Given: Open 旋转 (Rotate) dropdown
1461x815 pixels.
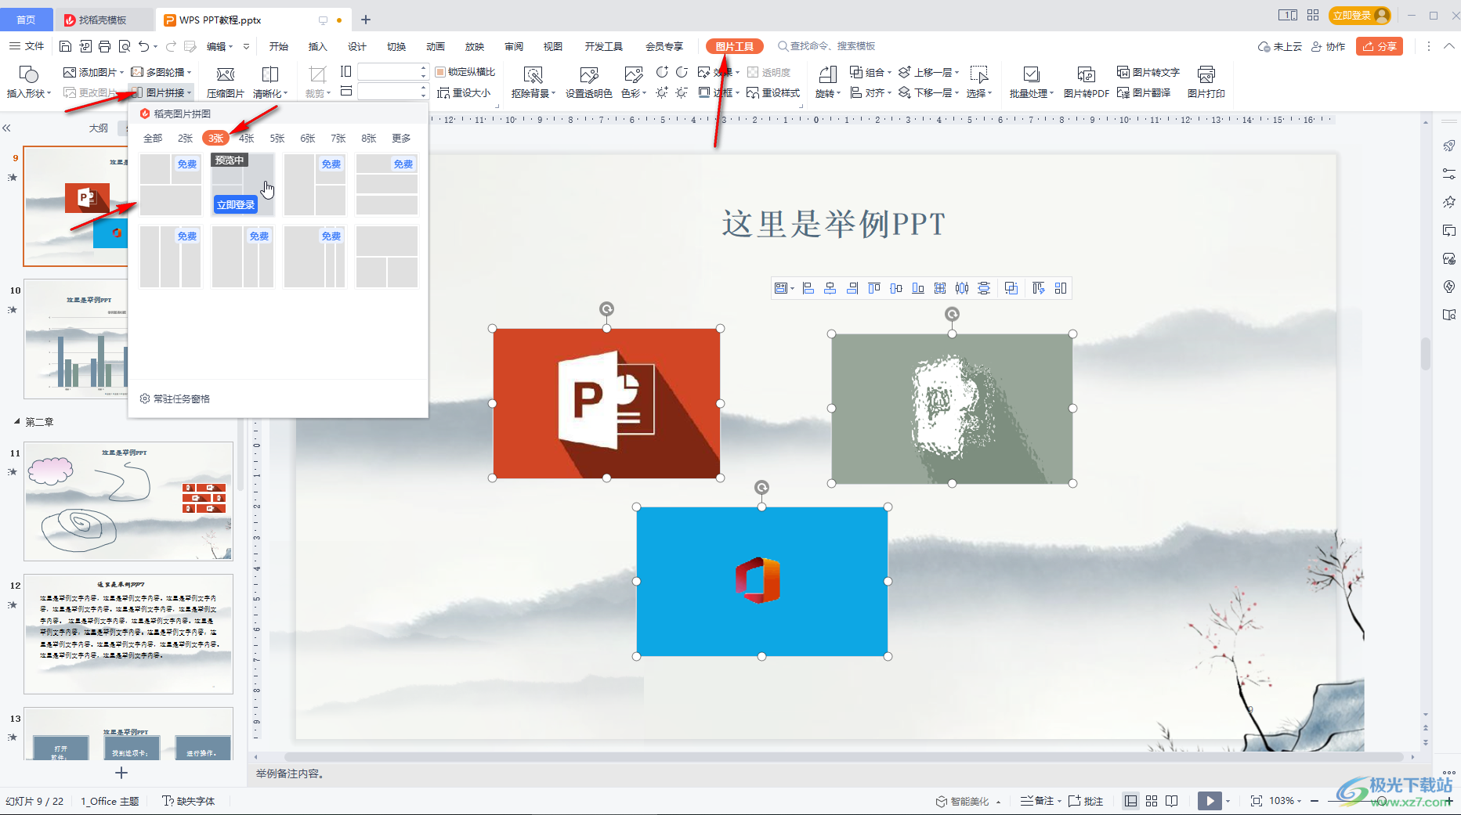Looking at the screenshot, I should click(x=828, y=82).
